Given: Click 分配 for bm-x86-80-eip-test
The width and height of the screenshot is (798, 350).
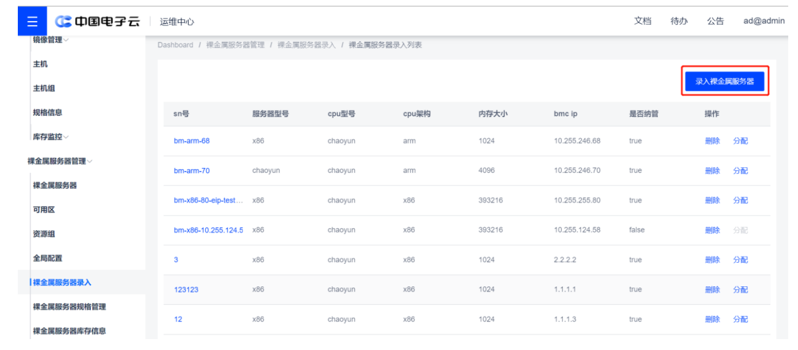Looking at the screenshot, I should pos(741,200).
